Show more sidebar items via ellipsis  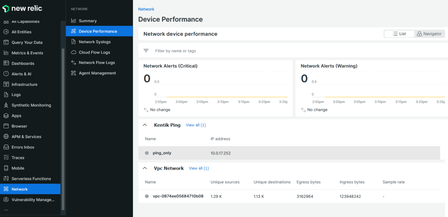(x=6, y=210)
